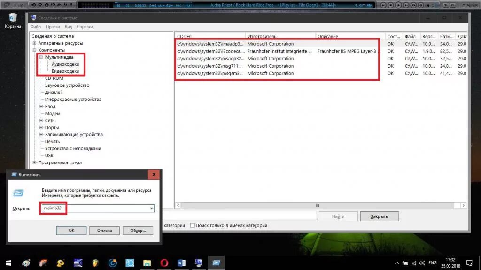Click OK in the Run dialog

point(71,231)
